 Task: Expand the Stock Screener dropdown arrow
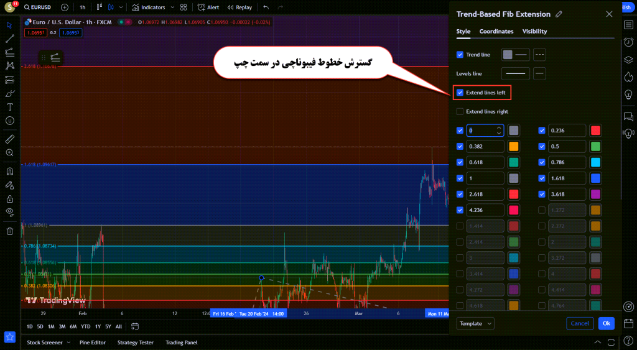pyautogui.click(x=68, y=343)
